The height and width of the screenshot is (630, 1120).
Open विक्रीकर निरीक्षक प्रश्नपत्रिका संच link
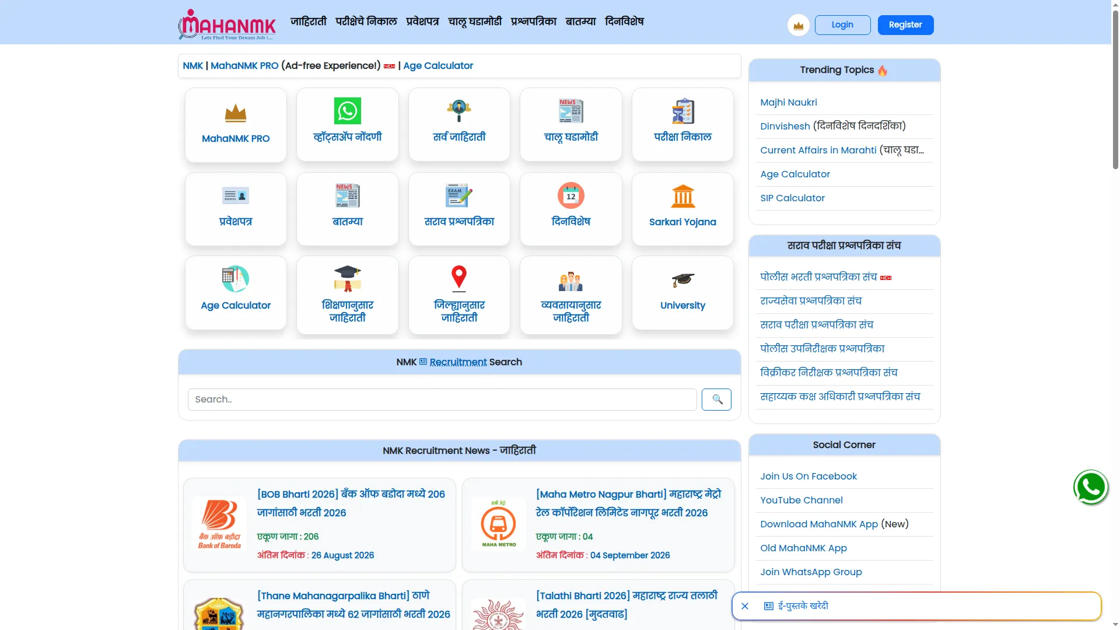pyautogui.click(x=829, y=373)
